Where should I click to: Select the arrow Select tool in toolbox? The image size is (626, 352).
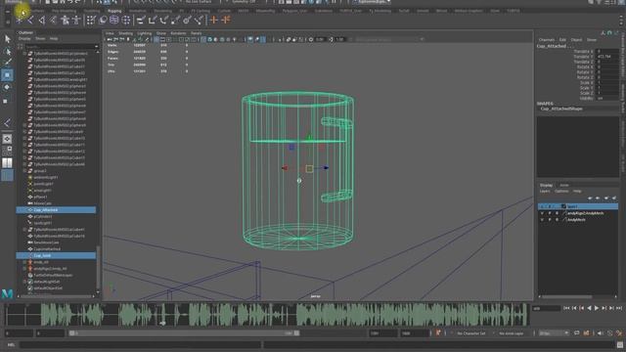[7, 39]
